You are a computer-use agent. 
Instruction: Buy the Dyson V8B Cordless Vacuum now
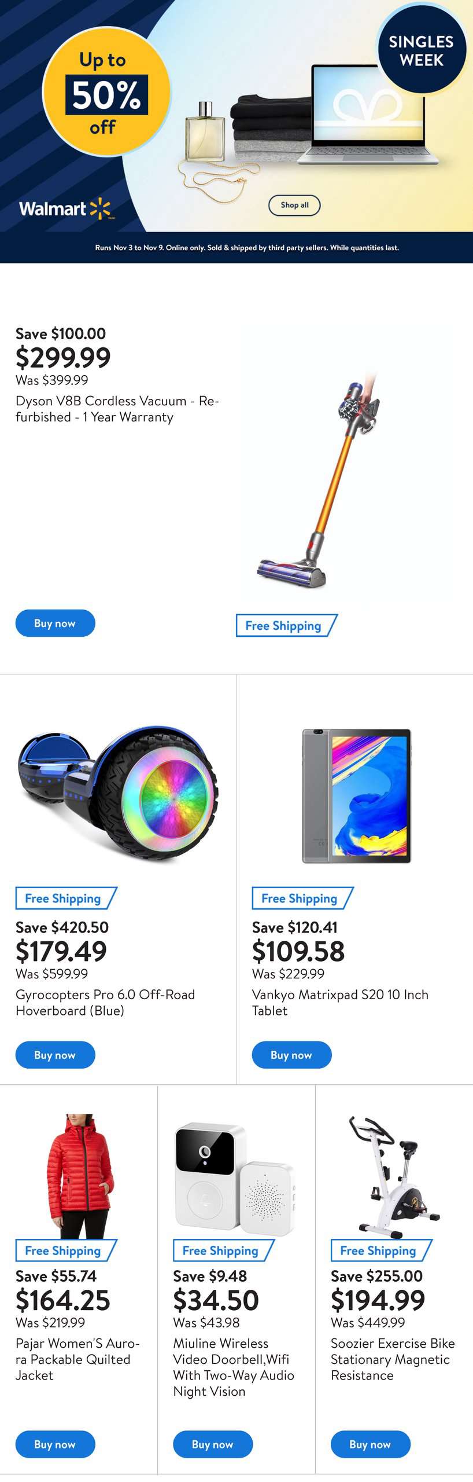point(56,623)
